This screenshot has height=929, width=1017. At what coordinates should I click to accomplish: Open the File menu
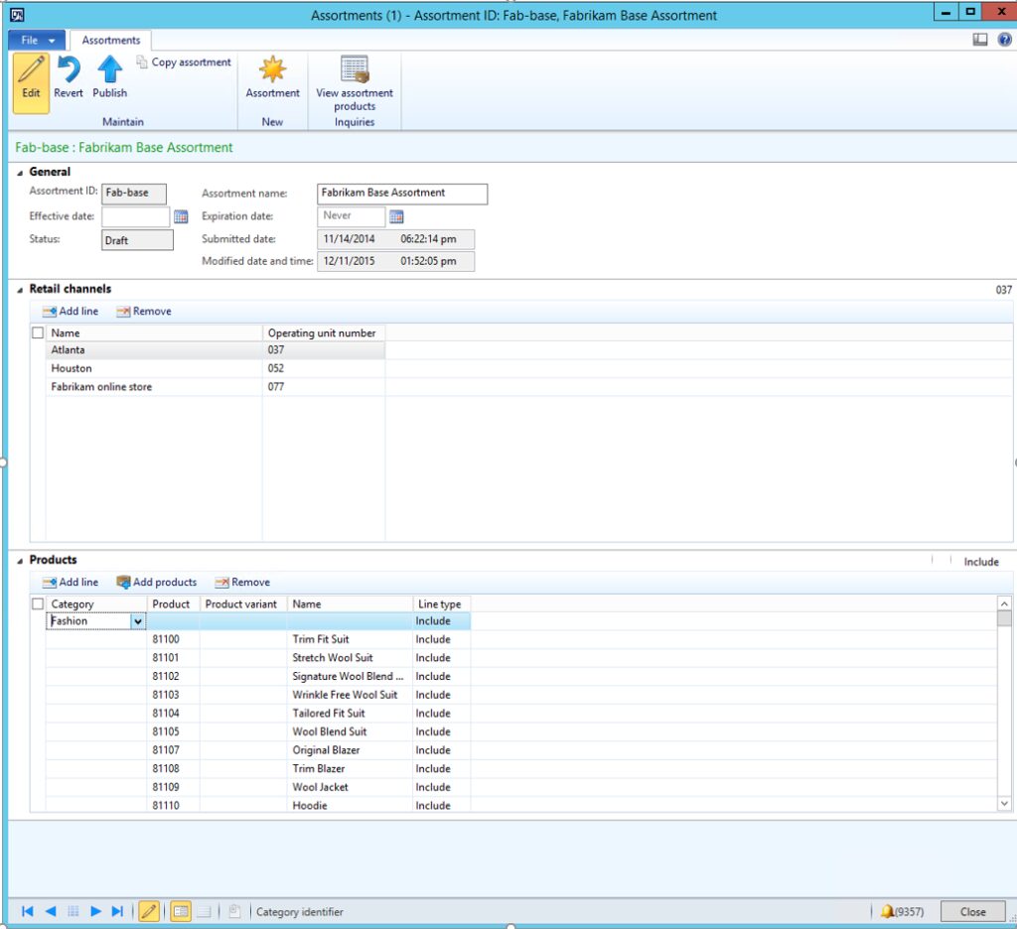click(38, 41)
